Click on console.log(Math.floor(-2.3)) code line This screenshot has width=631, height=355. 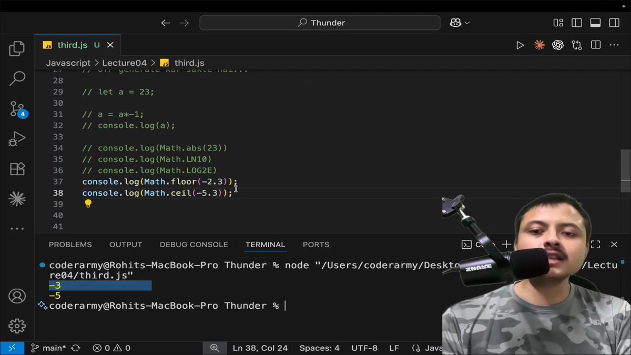pyautogui.click(x=160, y=181)
